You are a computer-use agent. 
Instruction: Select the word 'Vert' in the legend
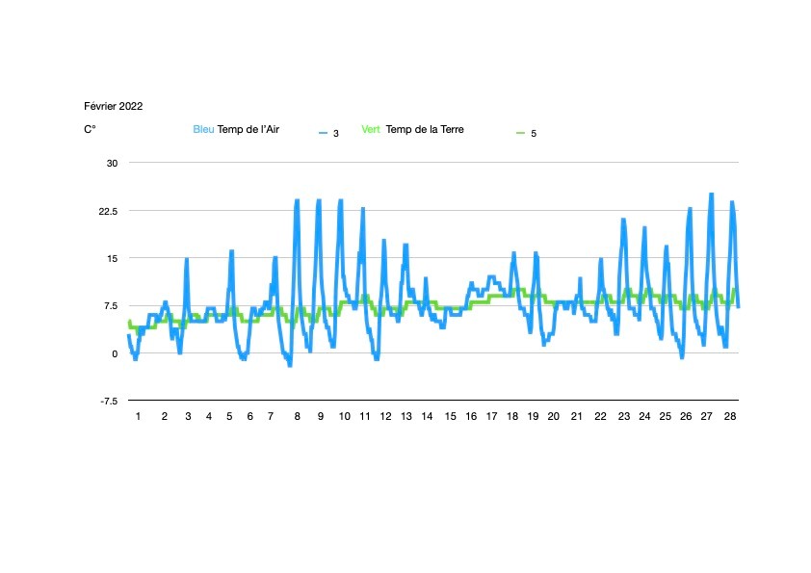tap(371, 129)
